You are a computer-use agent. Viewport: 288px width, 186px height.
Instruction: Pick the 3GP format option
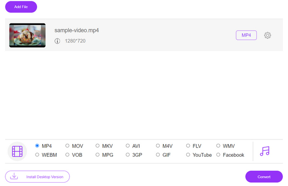pos(128,155)
